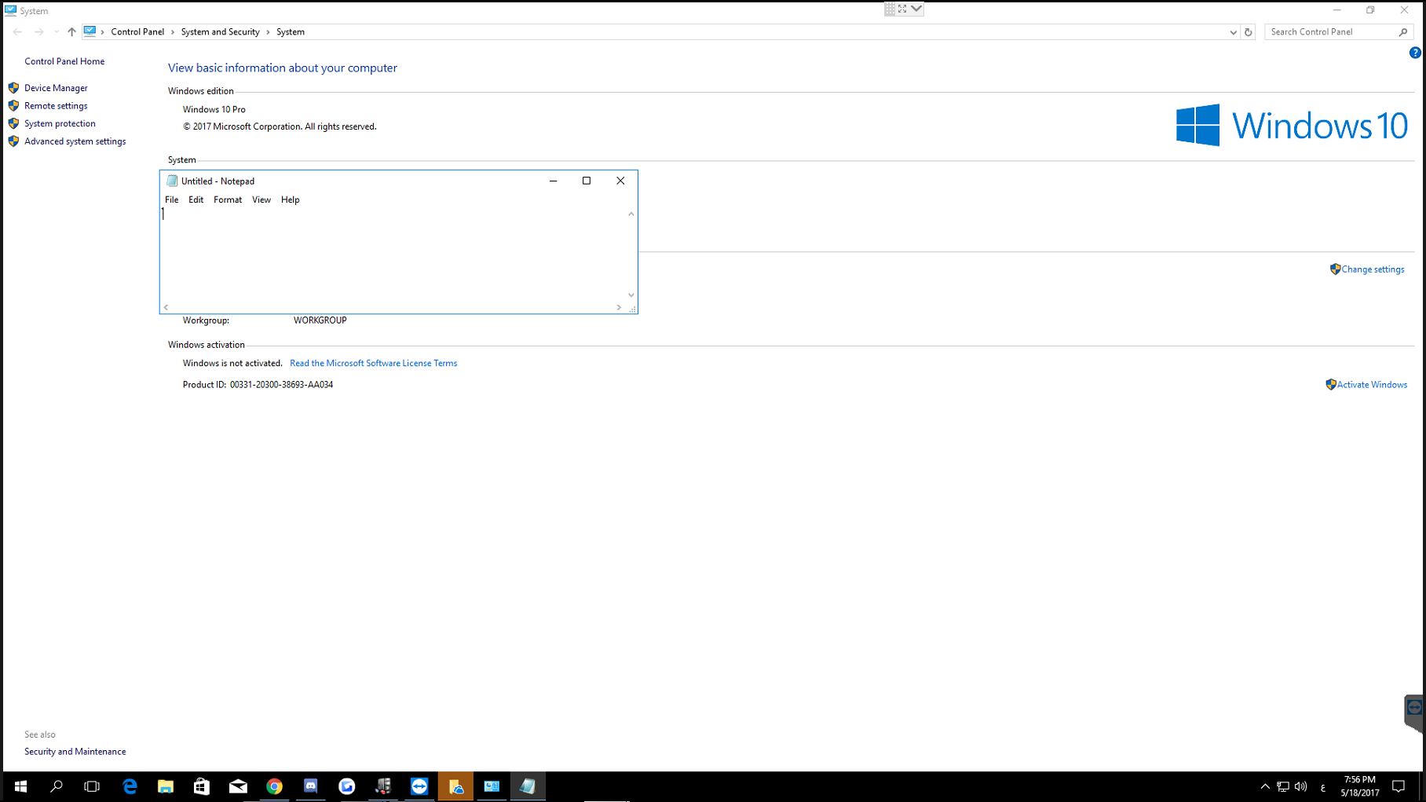Image resolution: width=1426 pixels, height=802 pixels.
Task: Open Mail app from taskbar
Action: [x=238, y=786]
